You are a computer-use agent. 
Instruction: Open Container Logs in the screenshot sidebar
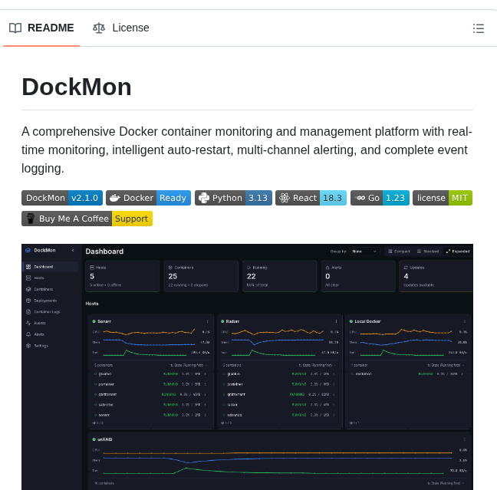[43, 312]
